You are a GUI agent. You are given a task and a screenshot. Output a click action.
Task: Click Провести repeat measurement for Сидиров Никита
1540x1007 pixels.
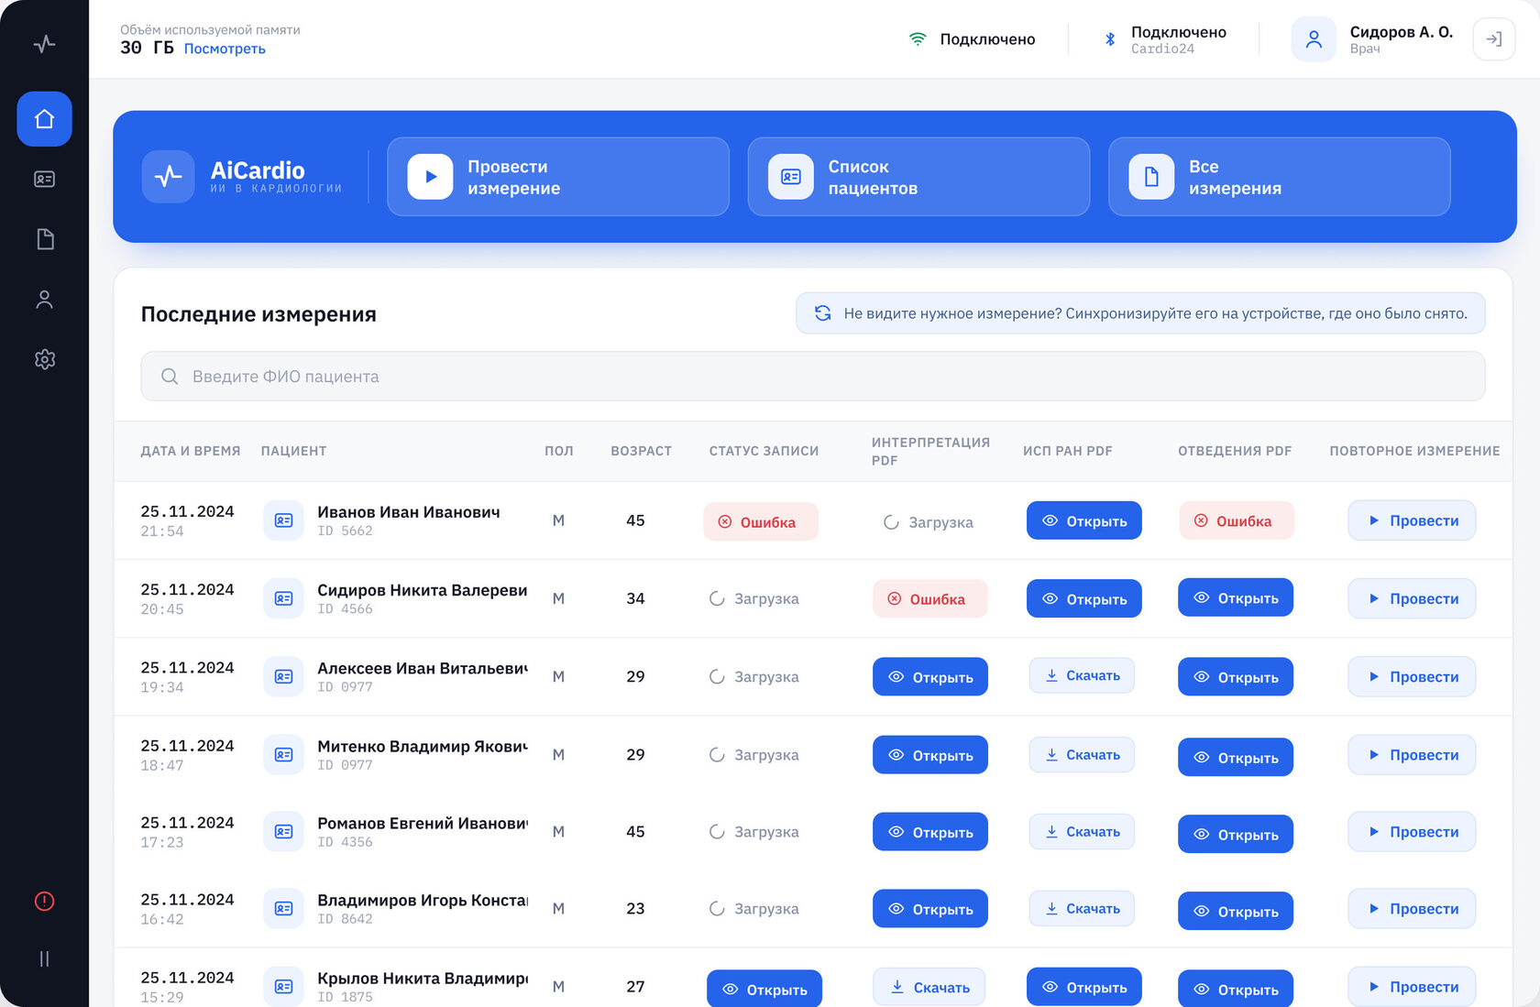tap(1412, 598)
